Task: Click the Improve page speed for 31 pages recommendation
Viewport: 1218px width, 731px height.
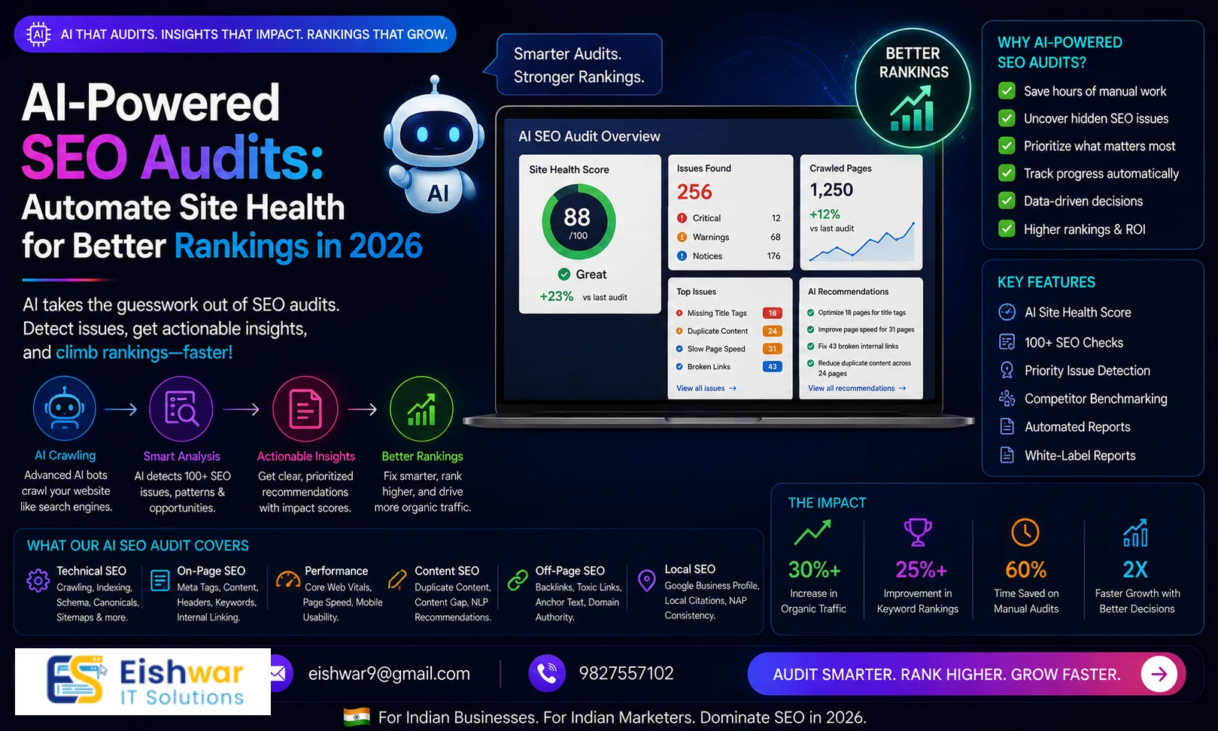Action: coord(861,329)
